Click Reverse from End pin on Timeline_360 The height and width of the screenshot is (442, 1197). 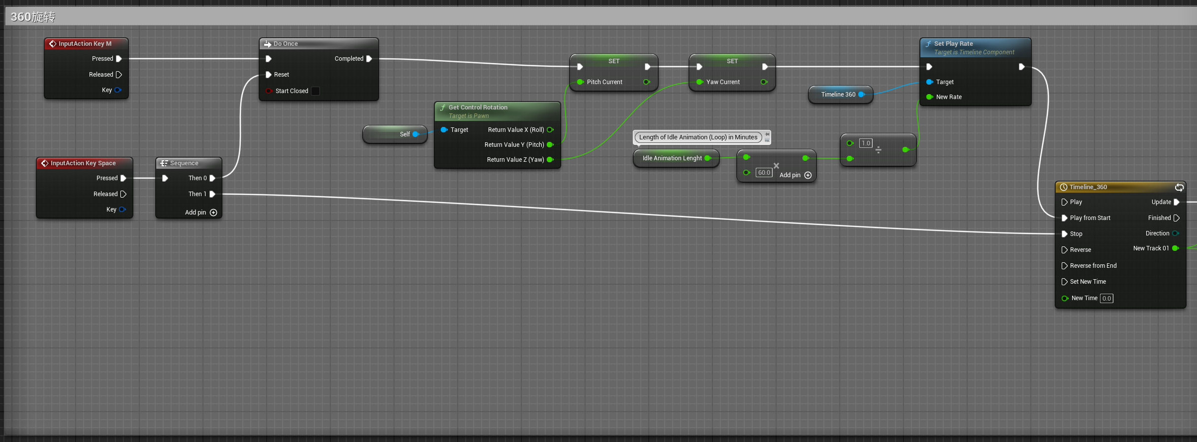(1065, 266)
